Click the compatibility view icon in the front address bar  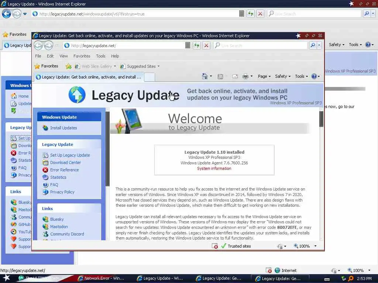pos(188,45)
